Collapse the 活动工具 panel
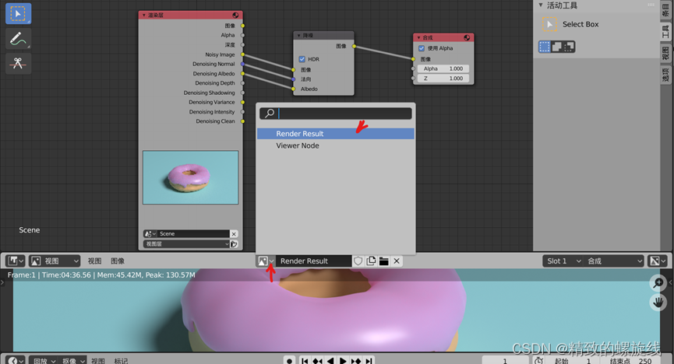Viewport: 674px width, 364px height. (x=541, y=5)
